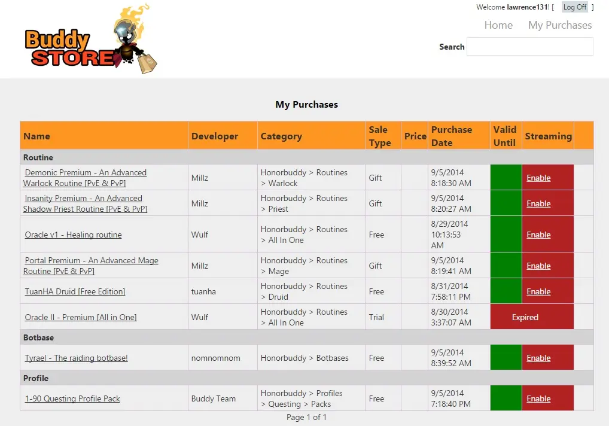Click purchase date 8/30/2014 3:37:07 AM
The width and height of the screenshot is (609, 426).
click(x=451, y=317)
